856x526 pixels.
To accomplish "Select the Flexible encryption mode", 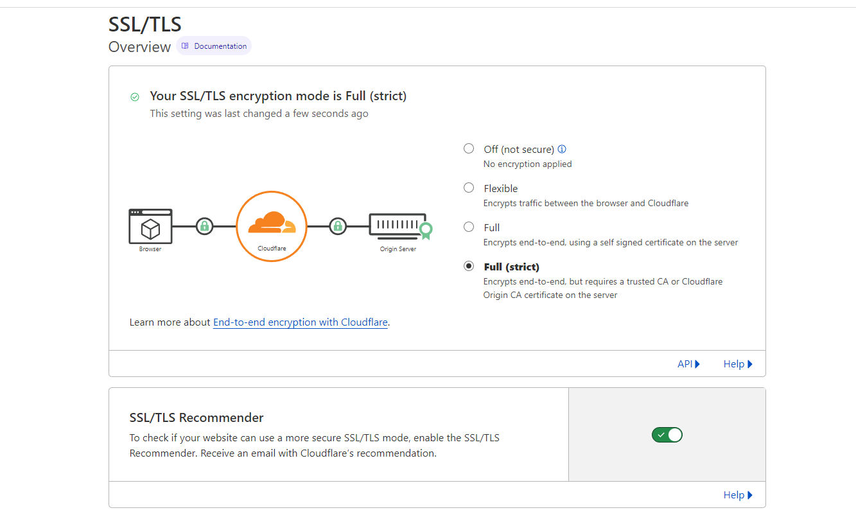I will [x=469, y=188].
